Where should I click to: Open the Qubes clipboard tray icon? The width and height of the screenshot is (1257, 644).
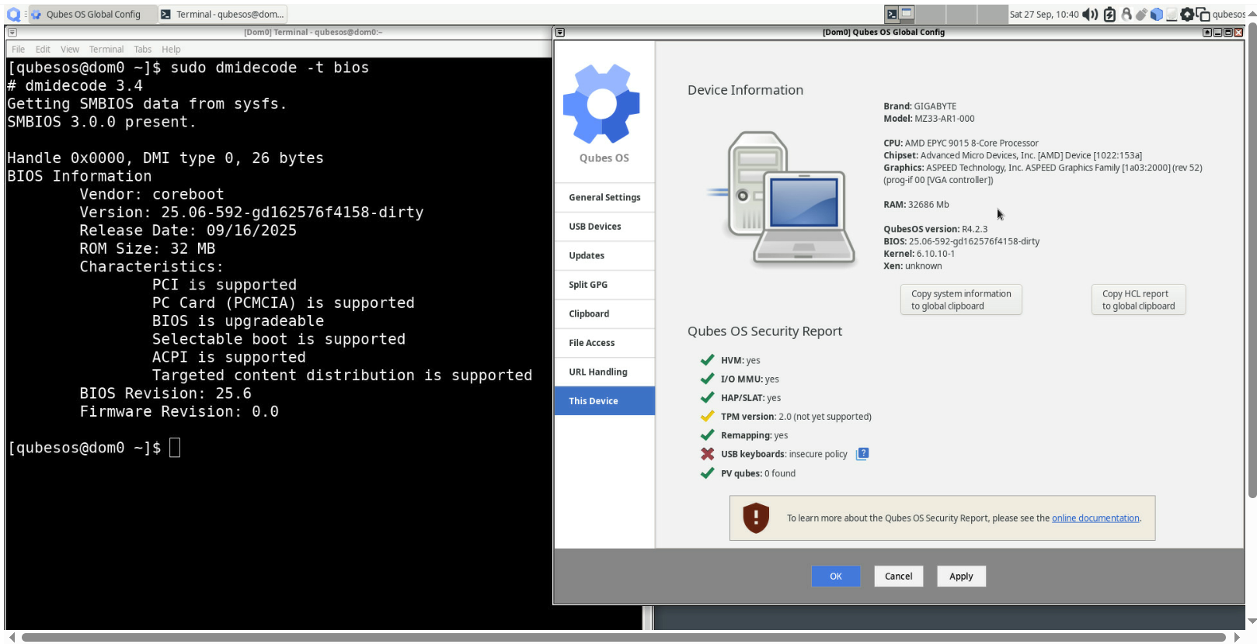click(1203, 14)
